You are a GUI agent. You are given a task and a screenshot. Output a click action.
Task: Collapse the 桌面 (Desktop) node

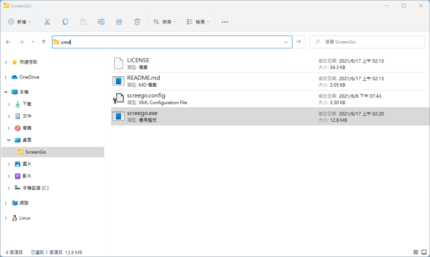9,140
